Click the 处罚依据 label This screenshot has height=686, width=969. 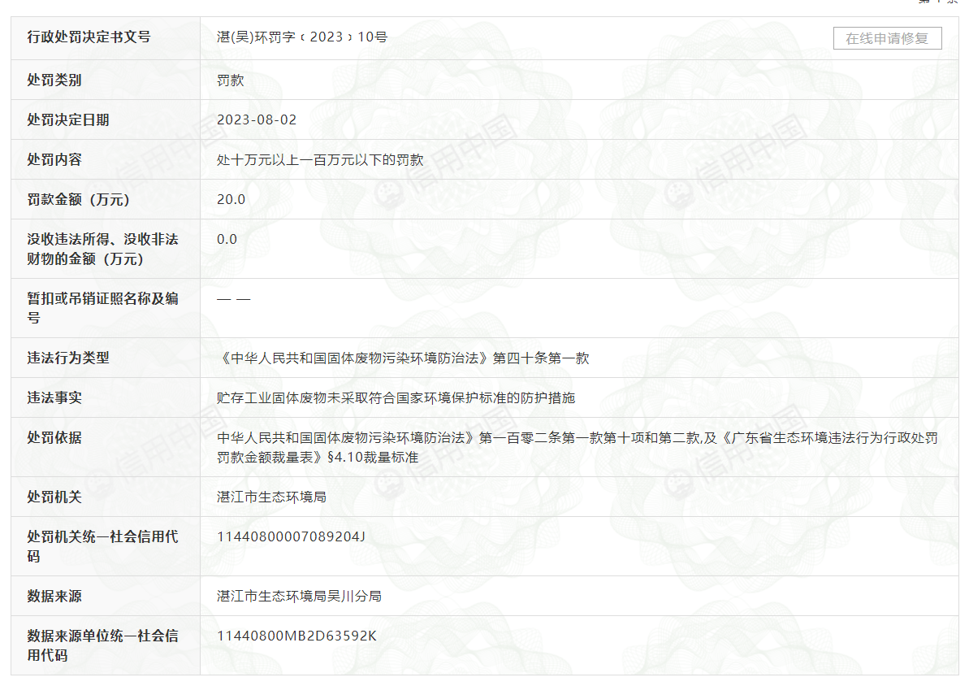[x=54, y=438]
